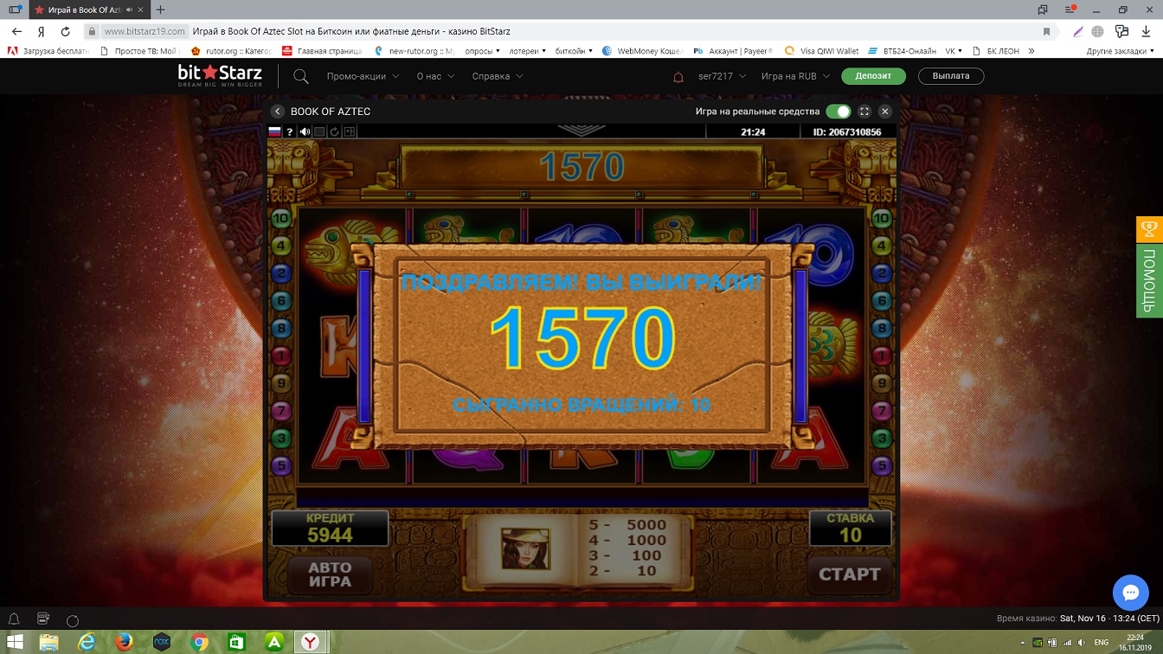1163x654 pixels.
Task: Launch Firefox from the taskbar
Action: 124,642
